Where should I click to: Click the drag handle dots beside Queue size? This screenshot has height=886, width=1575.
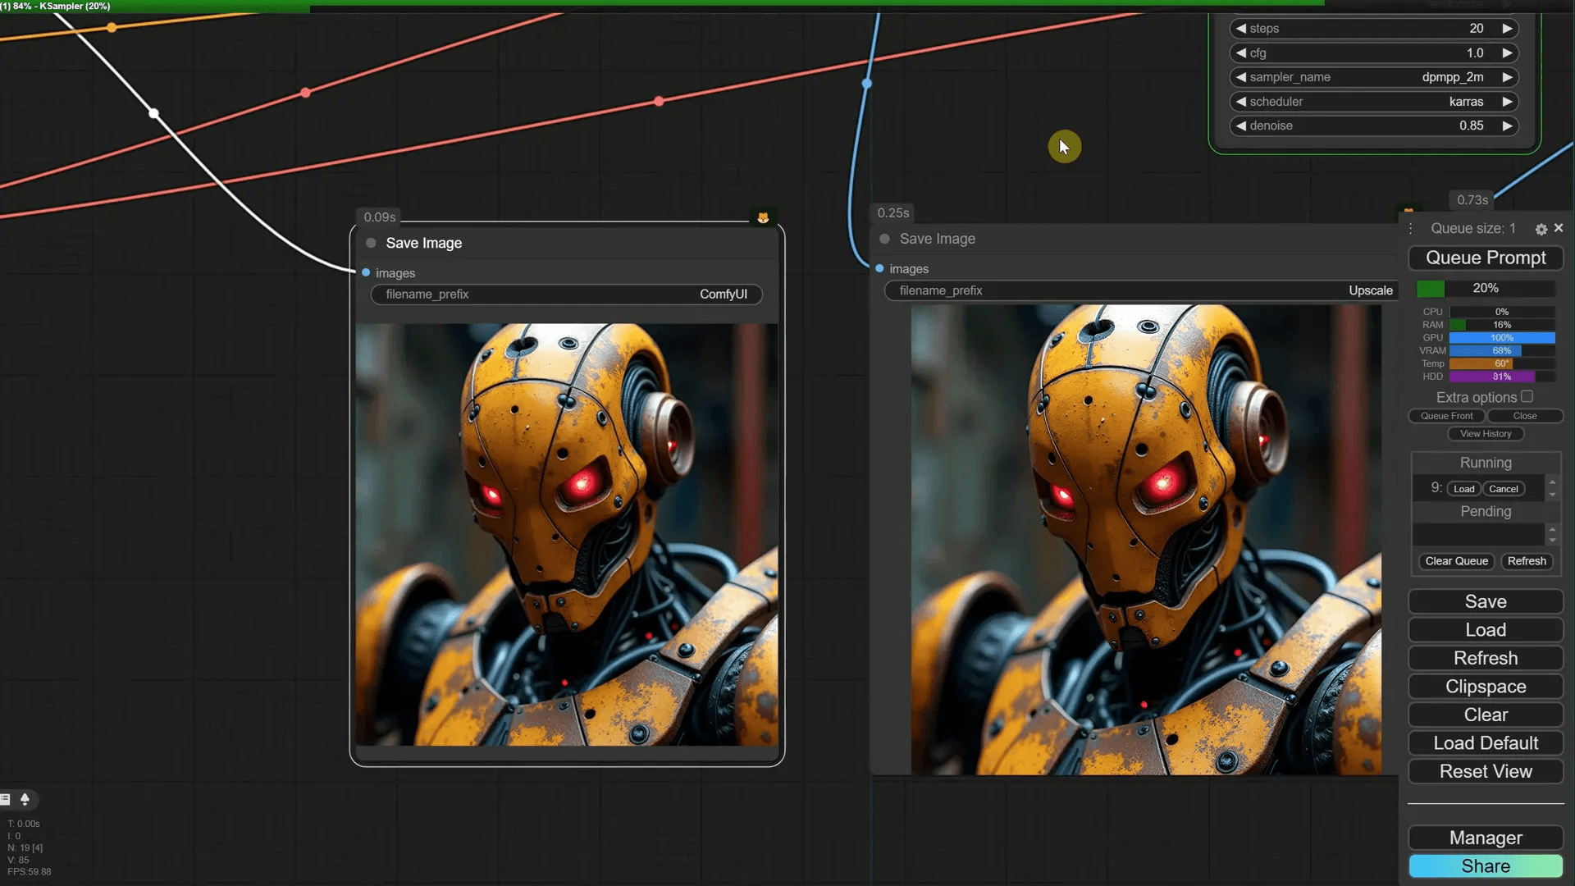tap(1411, 229)
